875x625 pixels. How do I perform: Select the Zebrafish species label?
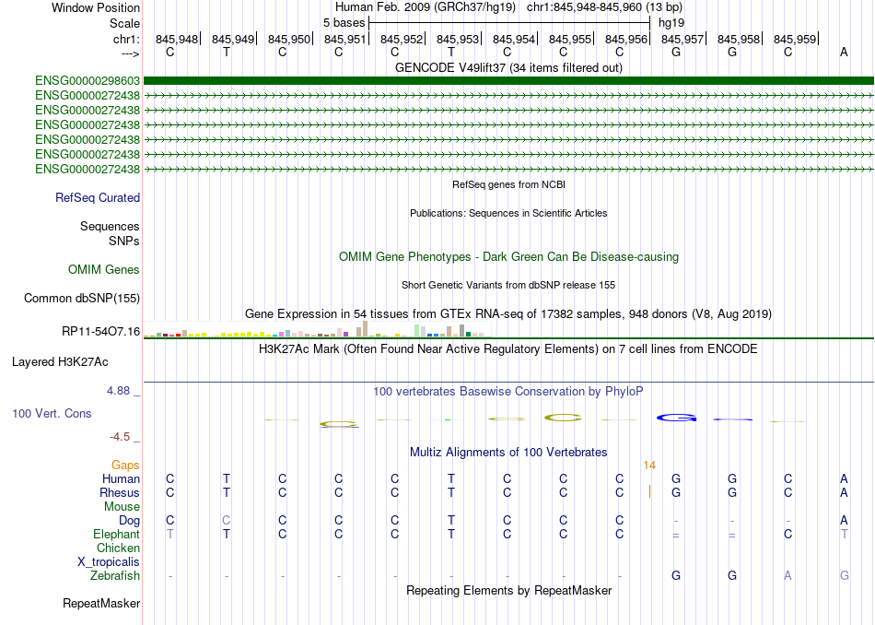115,575
